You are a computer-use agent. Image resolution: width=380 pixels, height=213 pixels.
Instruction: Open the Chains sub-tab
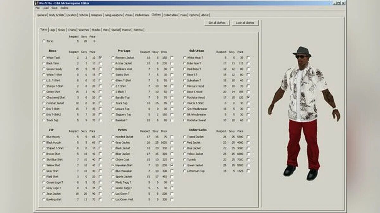point(72,30)
